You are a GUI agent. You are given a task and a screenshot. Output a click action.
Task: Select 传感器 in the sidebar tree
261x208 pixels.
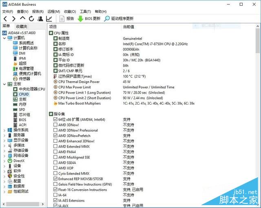click(x=24, y=79)
